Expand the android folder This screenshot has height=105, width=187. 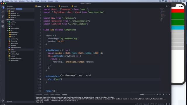tap(13, 24)
